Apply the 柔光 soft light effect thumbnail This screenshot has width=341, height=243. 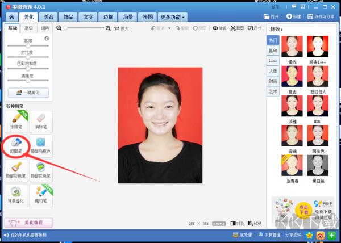click(x=292, y=47)
